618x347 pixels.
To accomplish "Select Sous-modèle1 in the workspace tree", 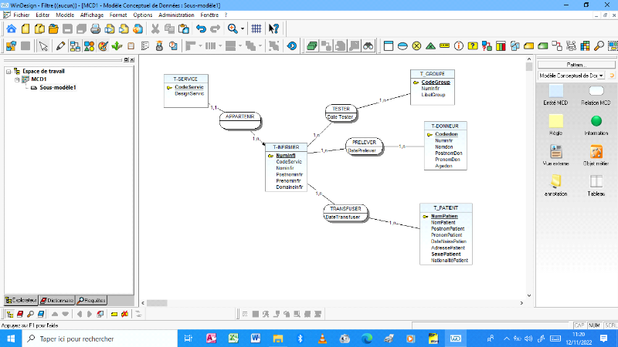I will 58,88.
